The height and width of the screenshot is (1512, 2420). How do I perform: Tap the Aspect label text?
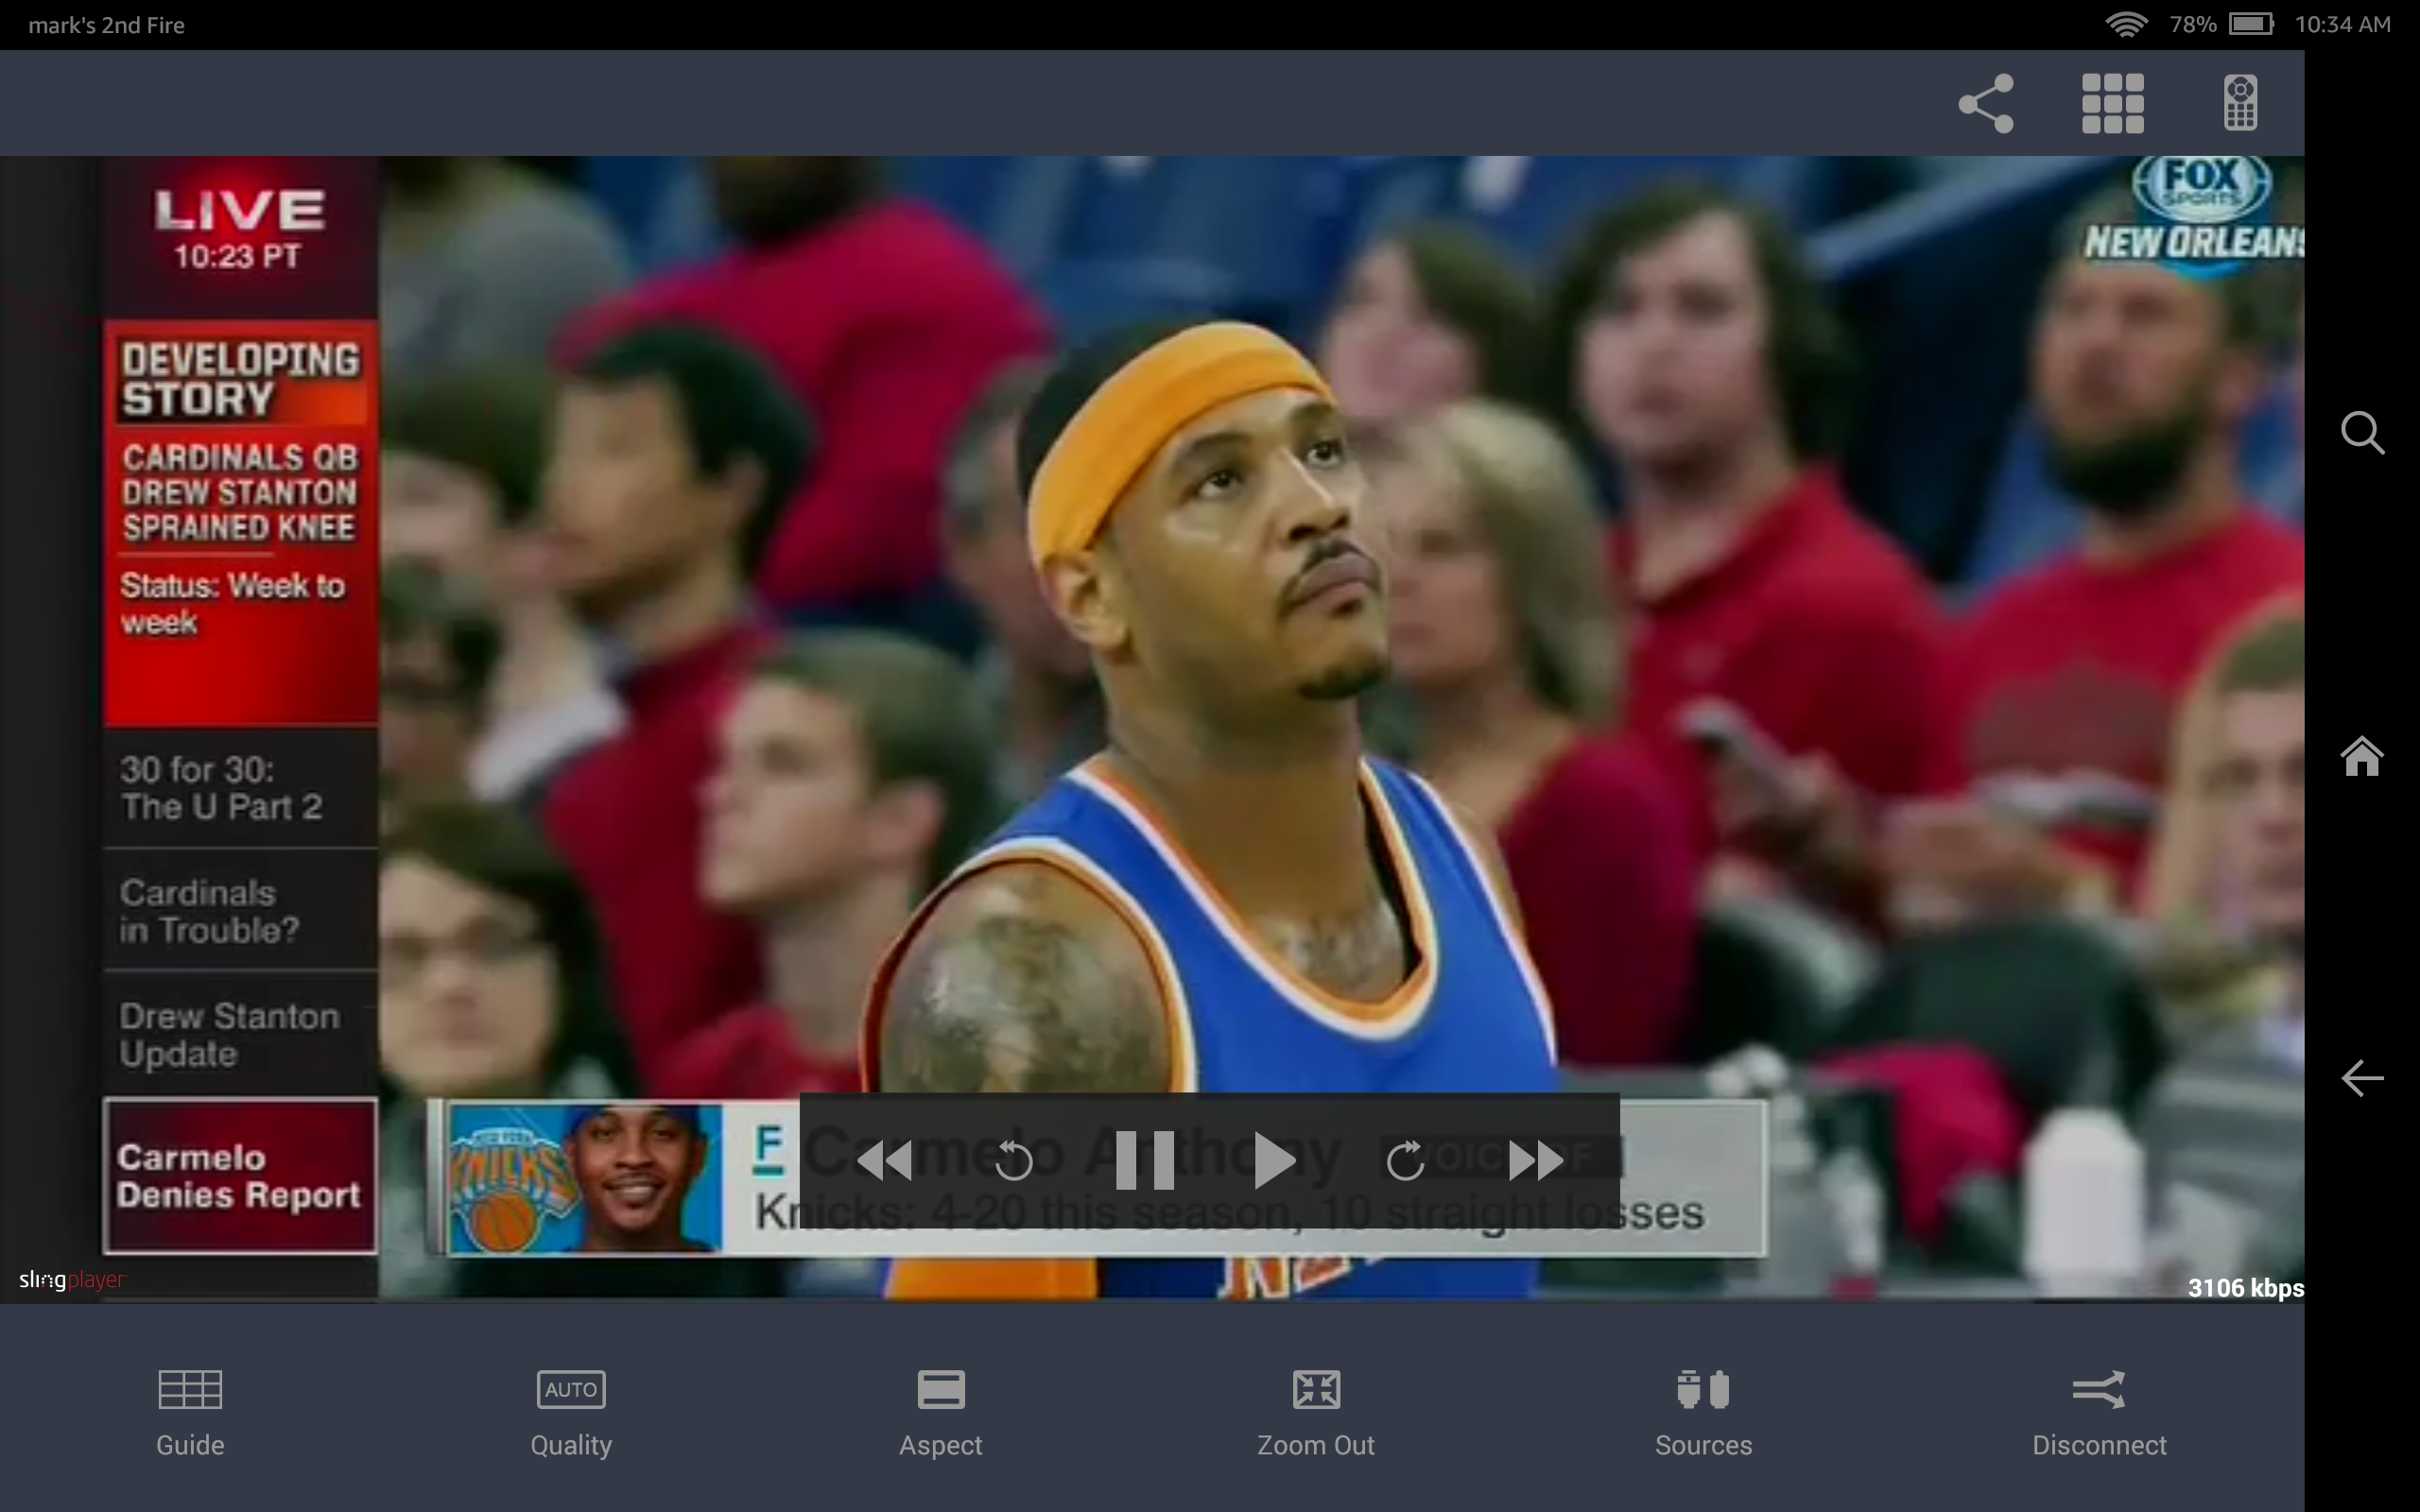[941, 1446]
